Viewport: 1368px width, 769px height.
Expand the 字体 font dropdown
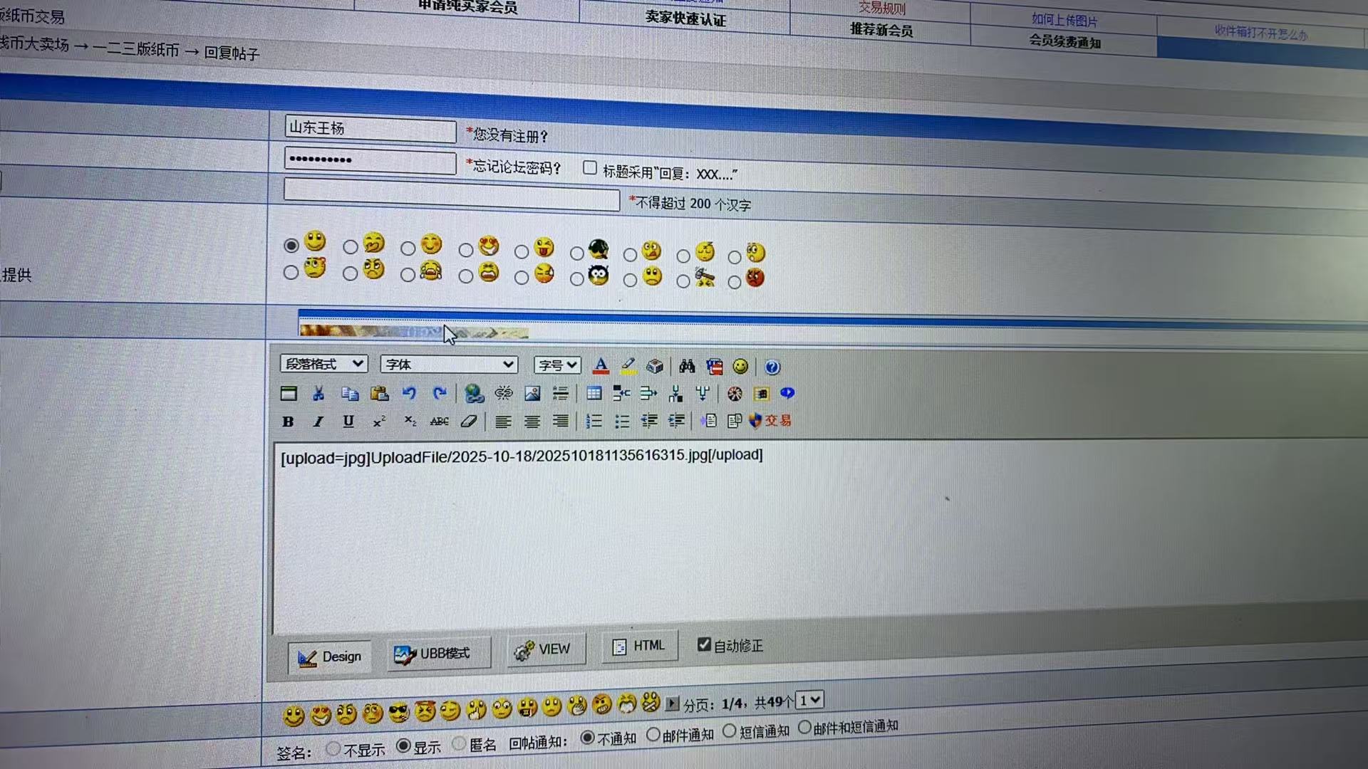pyautogui.click(x=449, y=365)
